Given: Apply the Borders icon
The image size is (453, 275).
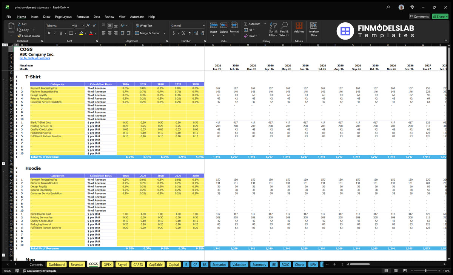Looking at the screenshot, I should pyautogui.click(x=71, y=33).
